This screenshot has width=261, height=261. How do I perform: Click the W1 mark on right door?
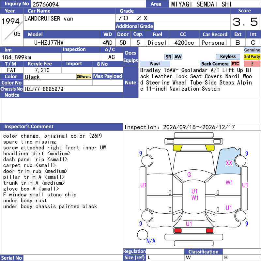[229, 183]
